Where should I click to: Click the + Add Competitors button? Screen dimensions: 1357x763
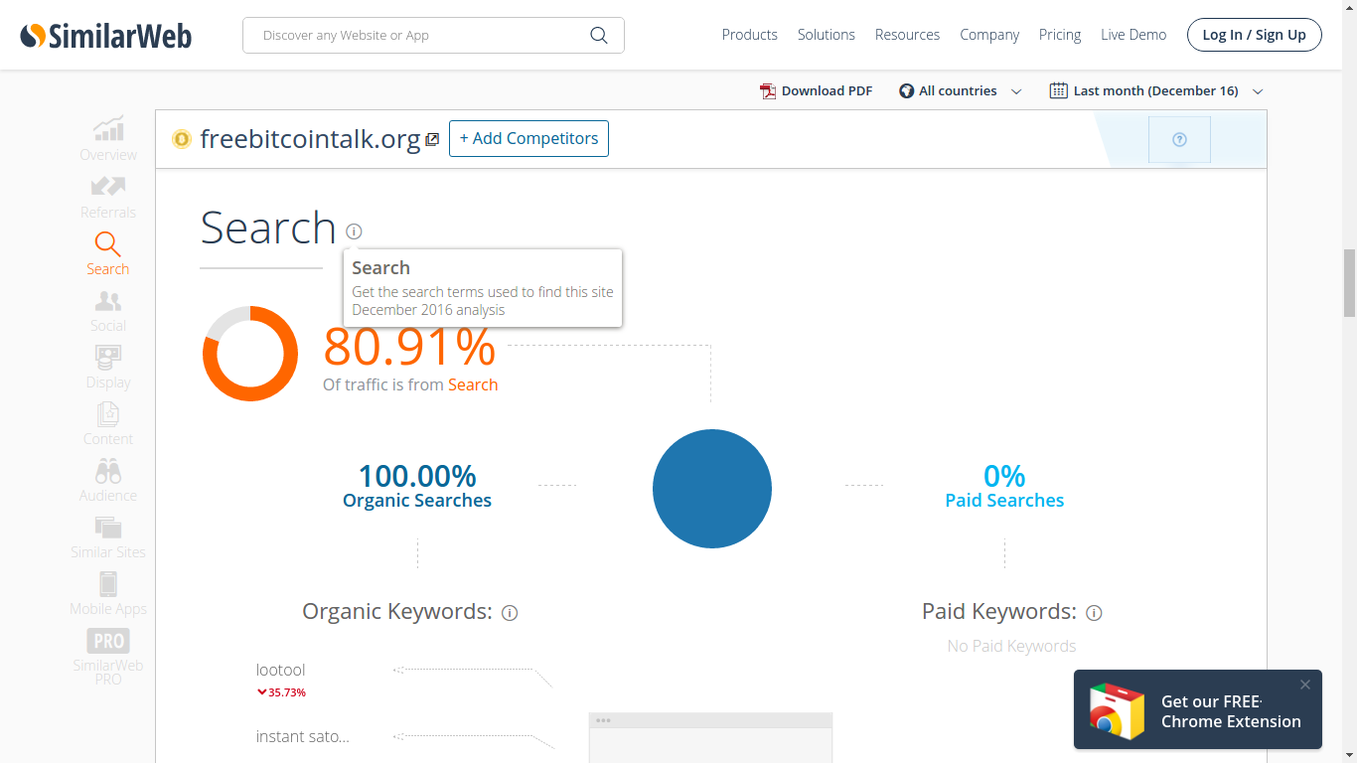pos(528,138)
